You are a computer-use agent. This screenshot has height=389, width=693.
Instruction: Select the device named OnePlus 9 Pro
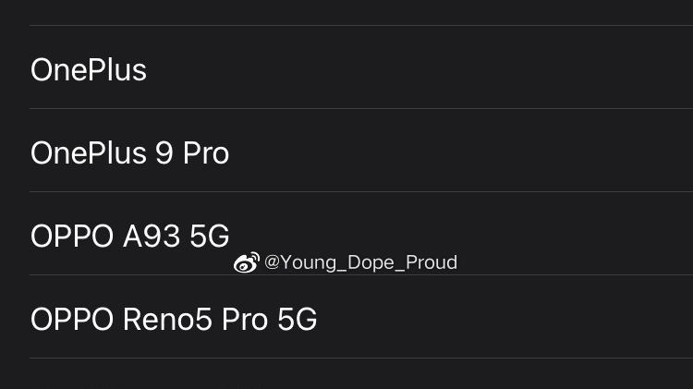tap(129, 153)
